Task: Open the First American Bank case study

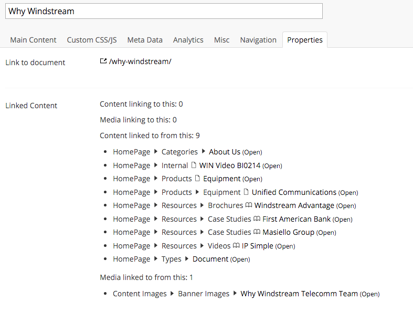Action: [x=296, y=219]
